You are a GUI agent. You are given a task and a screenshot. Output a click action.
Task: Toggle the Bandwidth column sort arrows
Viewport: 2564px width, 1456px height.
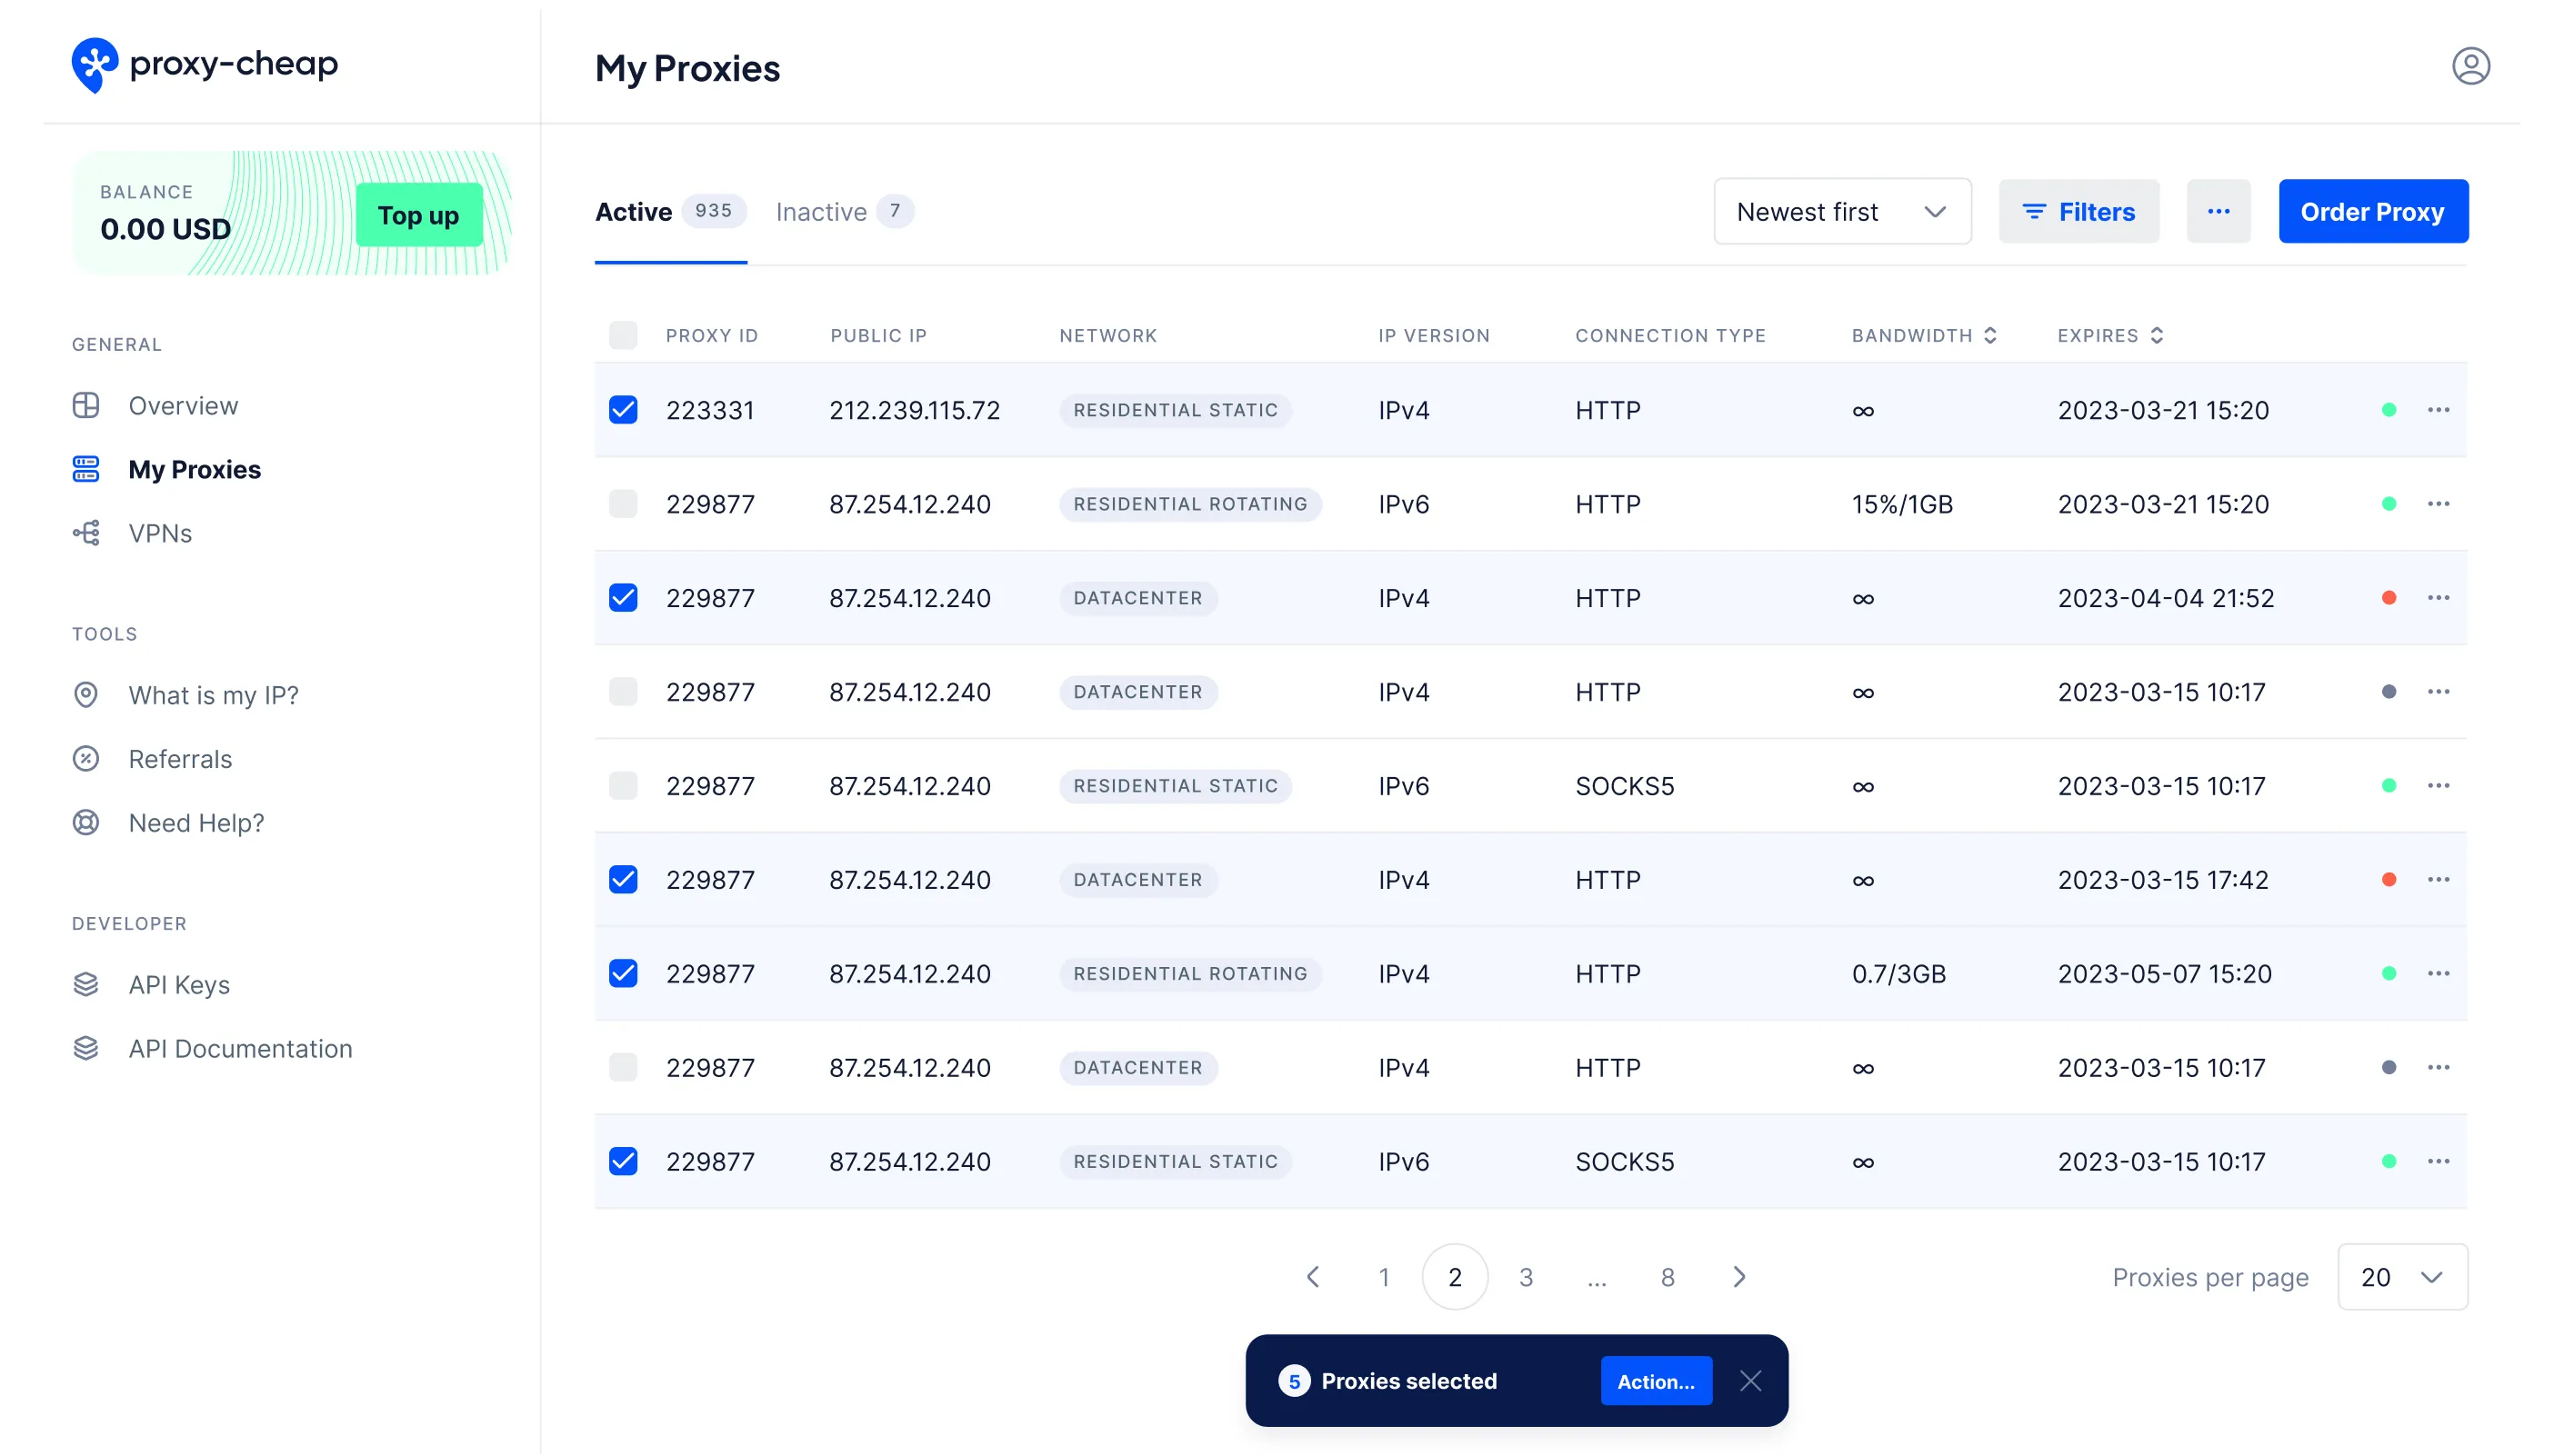click(1989, 335)
